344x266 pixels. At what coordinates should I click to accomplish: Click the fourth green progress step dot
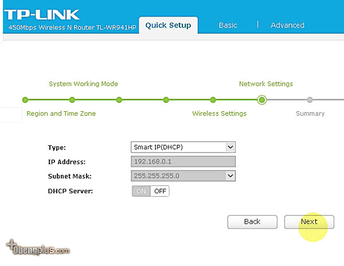(x=166, y=100)
